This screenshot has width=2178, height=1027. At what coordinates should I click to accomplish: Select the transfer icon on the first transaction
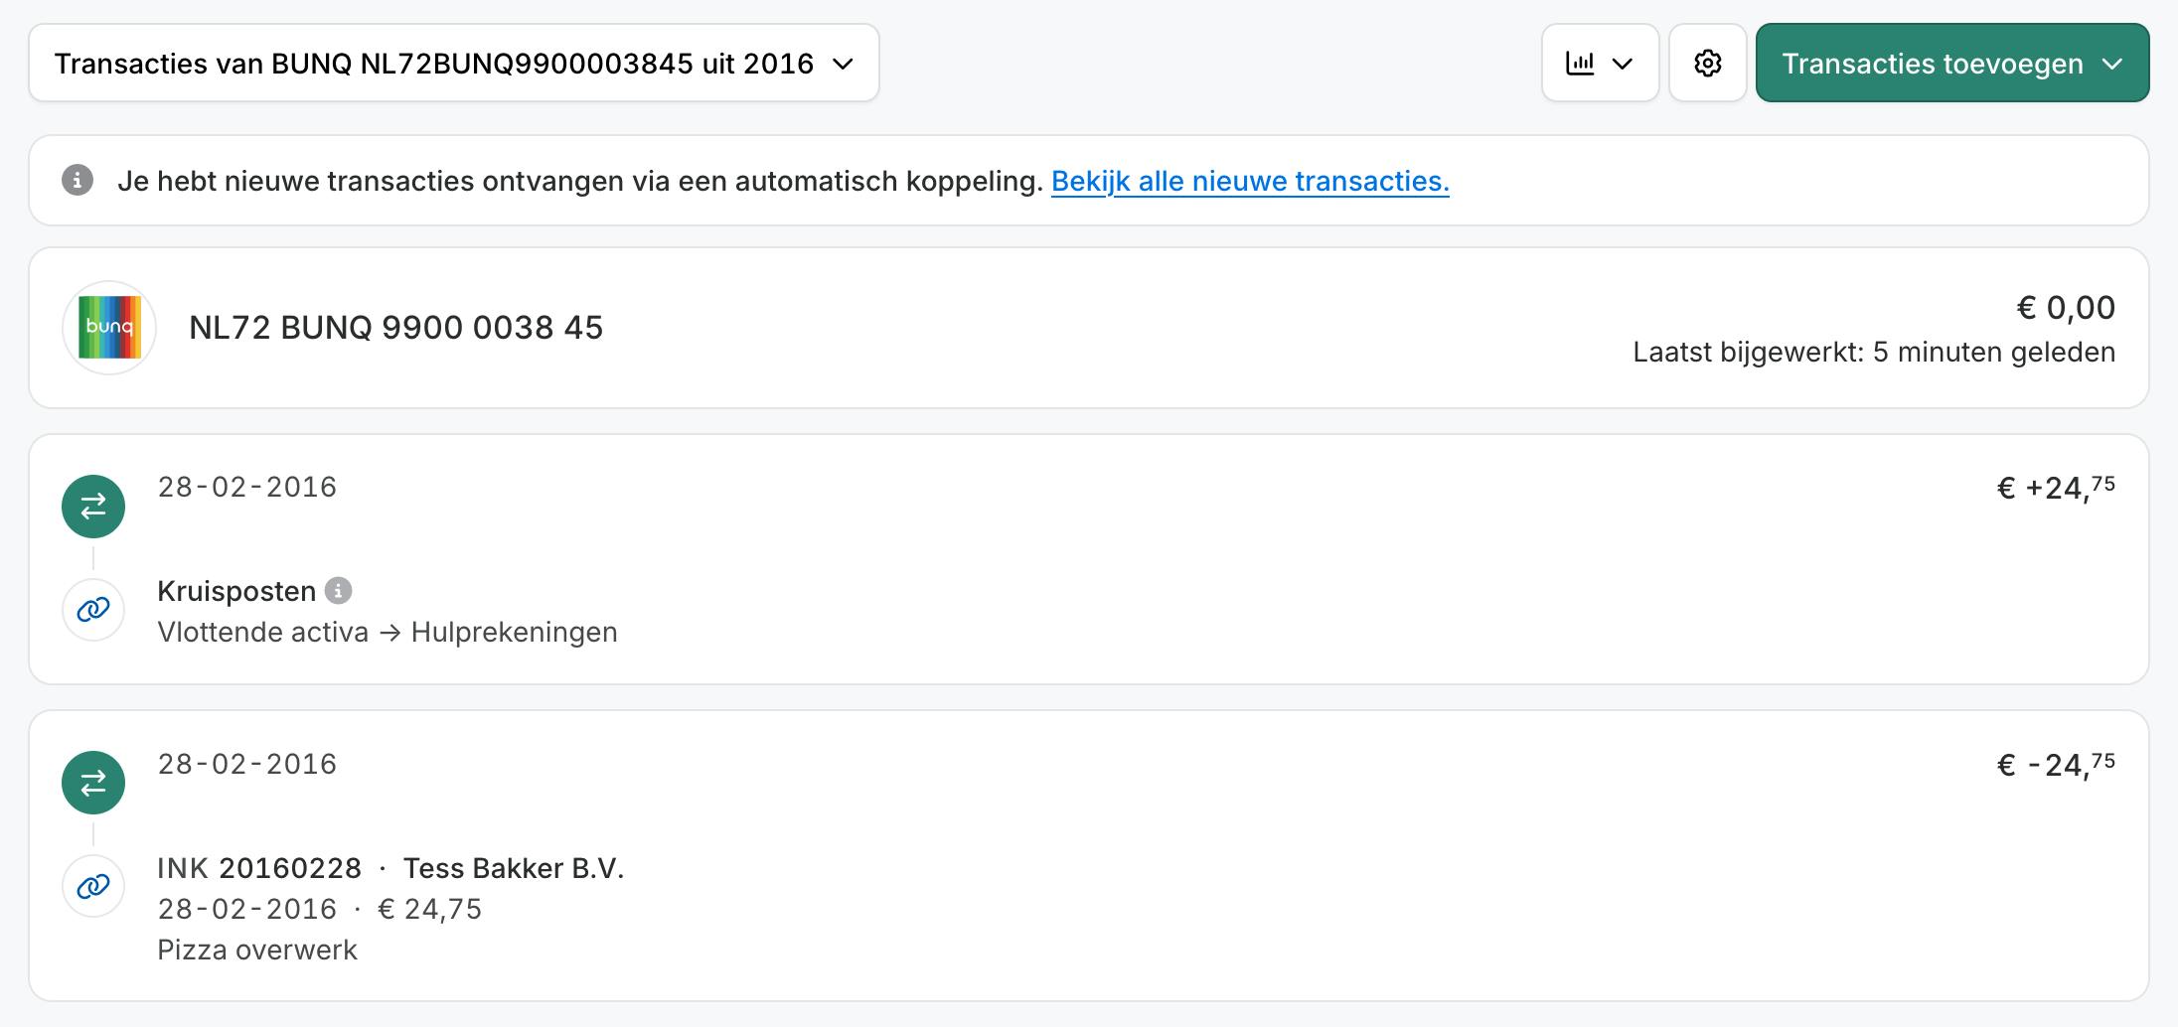point(93,507)
